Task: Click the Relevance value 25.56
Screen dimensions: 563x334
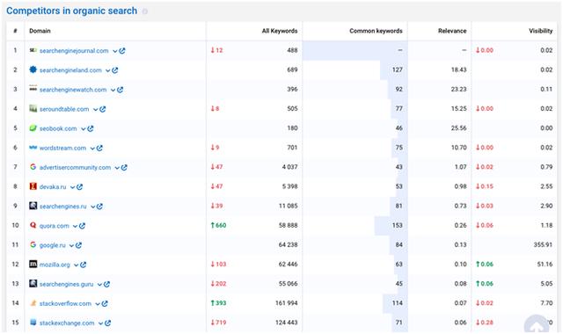Action: [459, 128]
